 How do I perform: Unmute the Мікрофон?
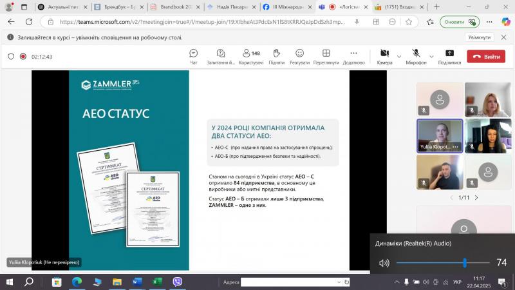tap(416, 57)
